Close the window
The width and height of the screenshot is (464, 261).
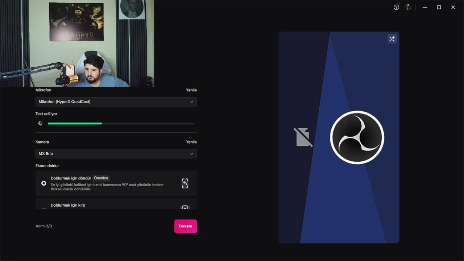pyautogui.click(x=453, y=7)
